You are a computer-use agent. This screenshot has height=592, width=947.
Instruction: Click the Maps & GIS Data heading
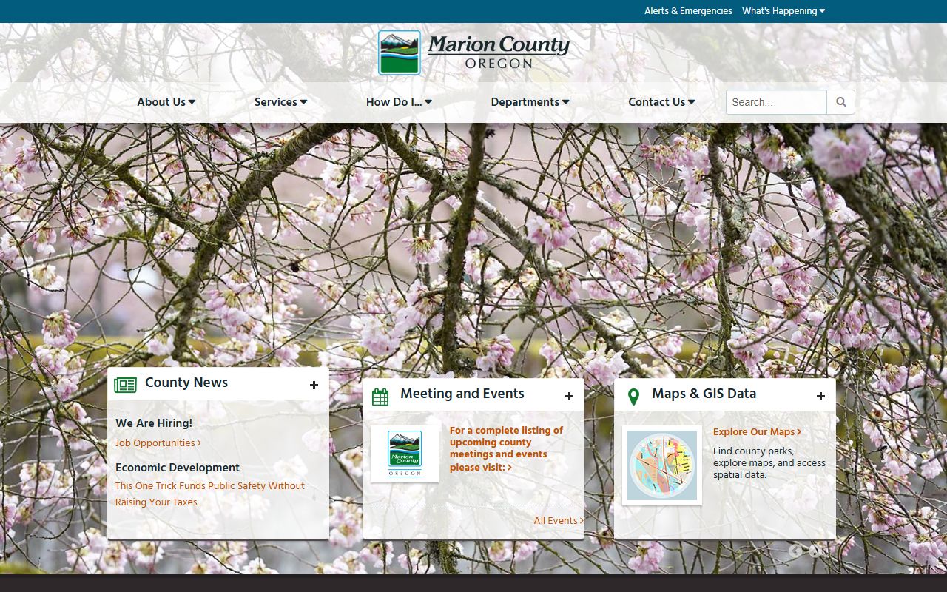click(x=704, y=394)
